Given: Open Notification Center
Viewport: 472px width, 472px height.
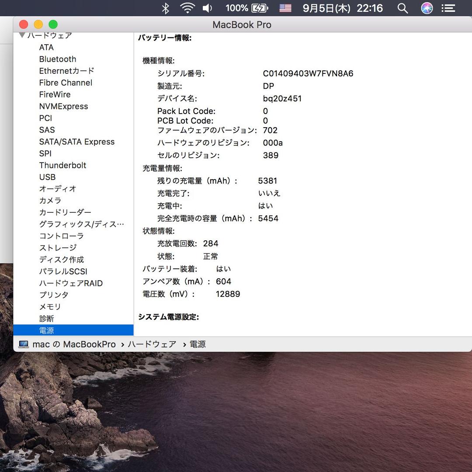Looking at the screenshot, I should click(x=448, y=8).
